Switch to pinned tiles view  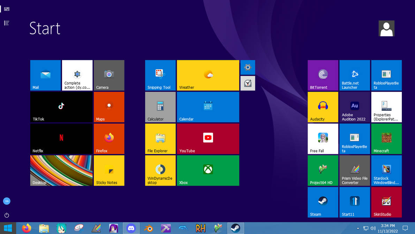tap(7, 9)
